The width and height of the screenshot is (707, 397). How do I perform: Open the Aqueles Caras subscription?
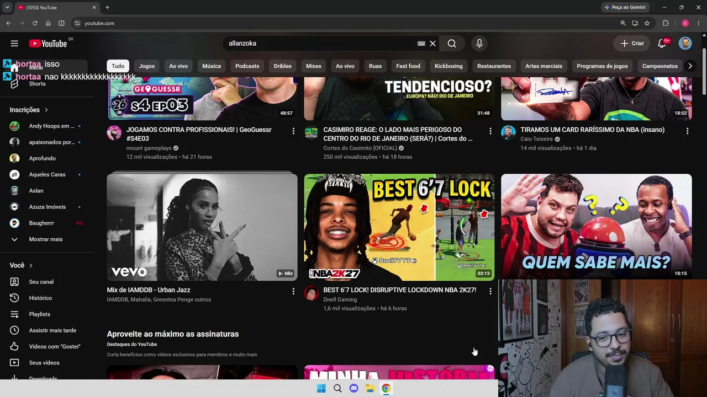tap(46, 175)
